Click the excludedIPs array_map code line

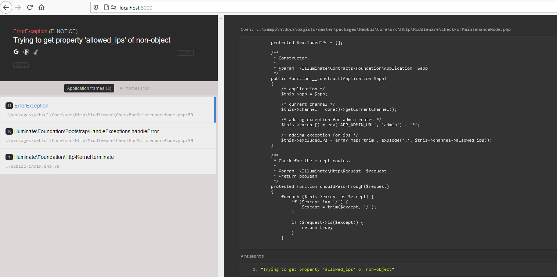pyautogui.click(x=386, y=140)
